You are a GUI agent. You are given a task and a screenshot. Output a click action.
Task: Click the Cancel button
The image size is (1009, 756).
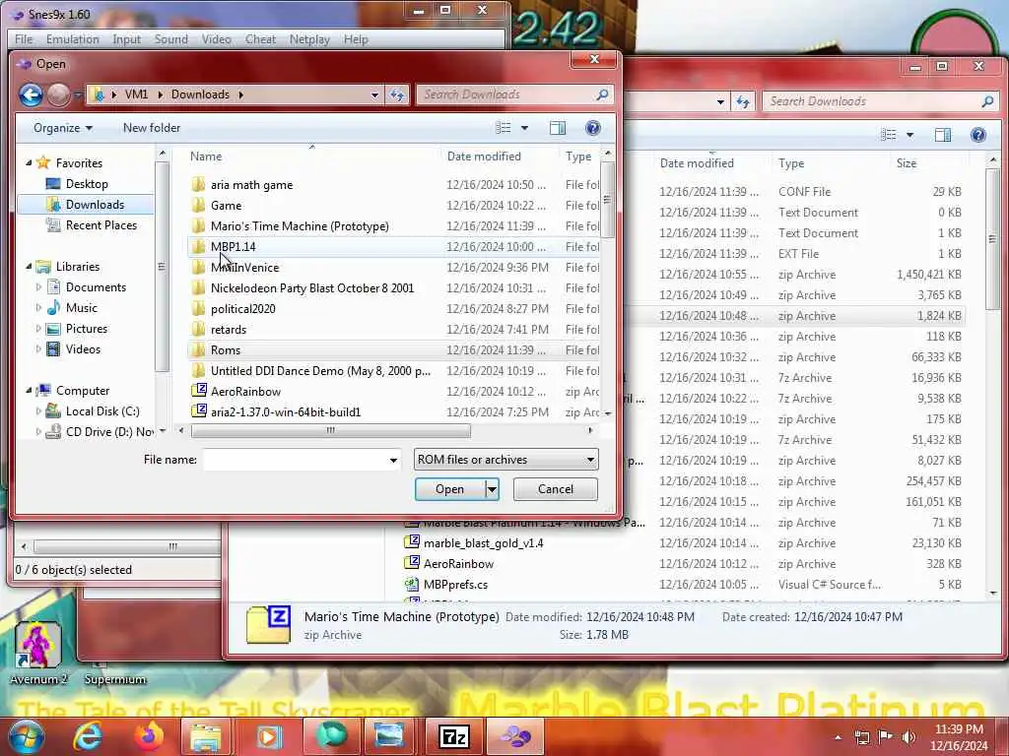[556, 489]
